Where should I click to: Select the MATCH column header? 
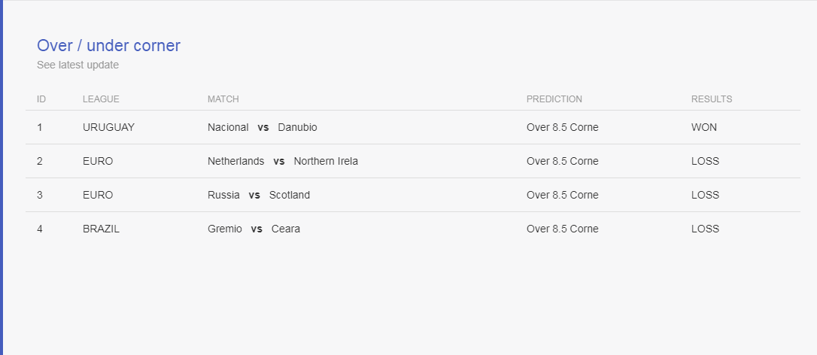[223, 99]
